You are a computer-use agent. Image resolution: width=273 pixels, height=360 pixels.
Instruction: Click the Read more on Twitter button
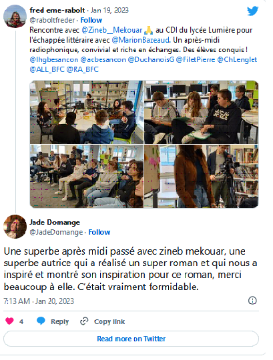tap(131, 339)
